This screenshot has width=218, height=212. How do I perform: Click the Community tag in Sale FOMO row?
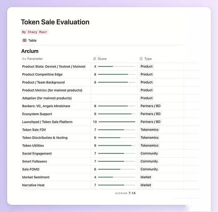click(149, 169)
